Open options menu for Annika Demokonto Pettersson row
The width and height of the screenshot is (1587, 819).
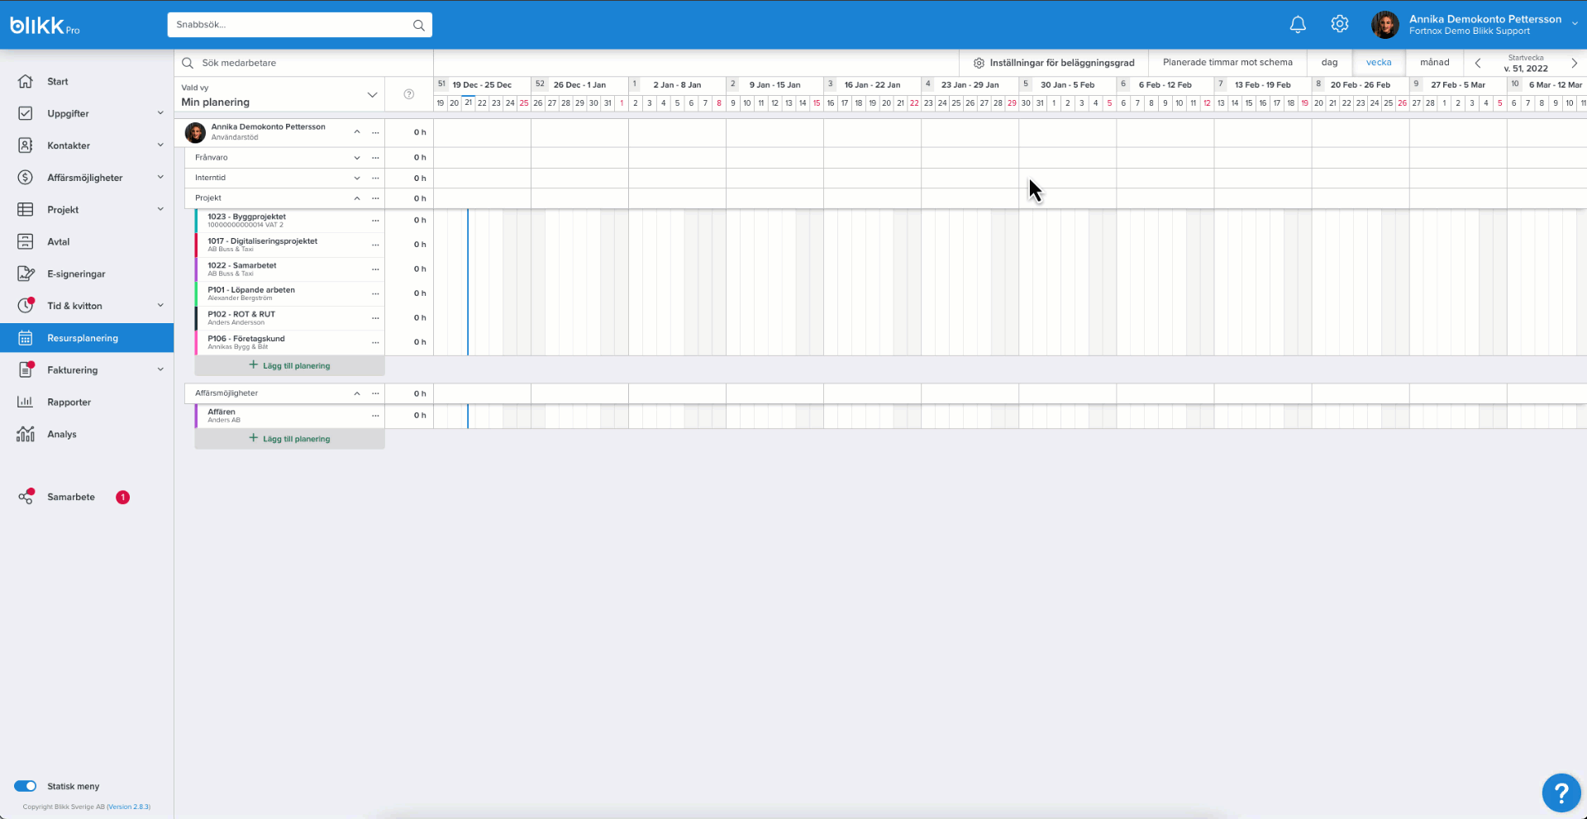pyautogui.click(x=375, y=132)
